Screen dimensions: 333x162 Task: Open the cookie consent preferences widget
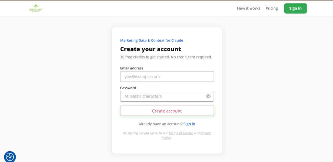[10, 156]
